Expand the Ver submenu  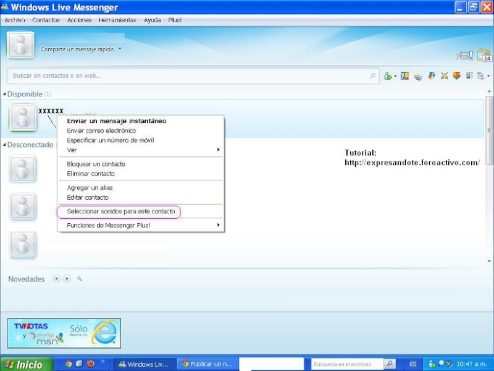tap(141, 150)
